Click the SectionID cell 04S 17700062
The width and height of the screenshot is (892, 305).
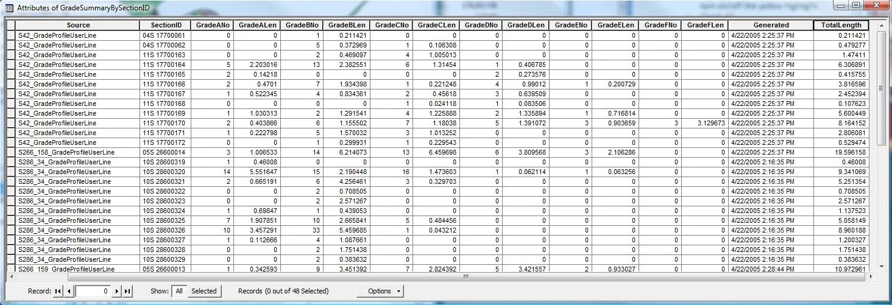pos(165,45)
